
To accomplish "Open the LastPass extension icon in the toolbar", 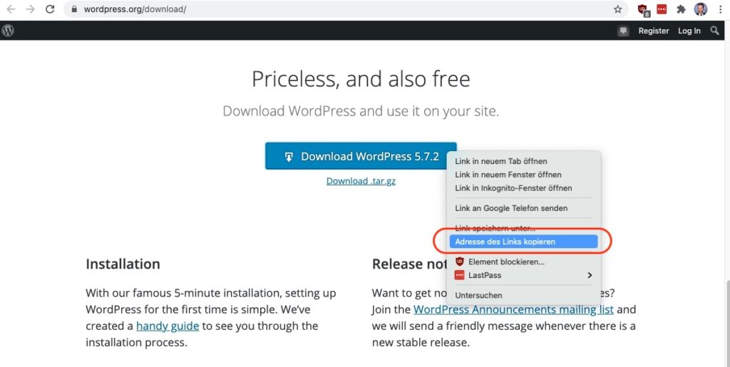I will coord(662,9).
